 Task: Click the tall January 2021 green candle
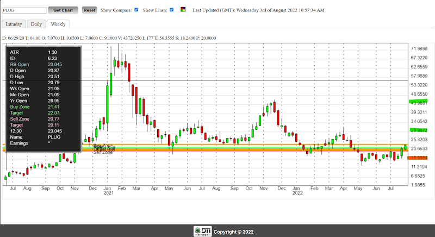click(x=107, y=104)
